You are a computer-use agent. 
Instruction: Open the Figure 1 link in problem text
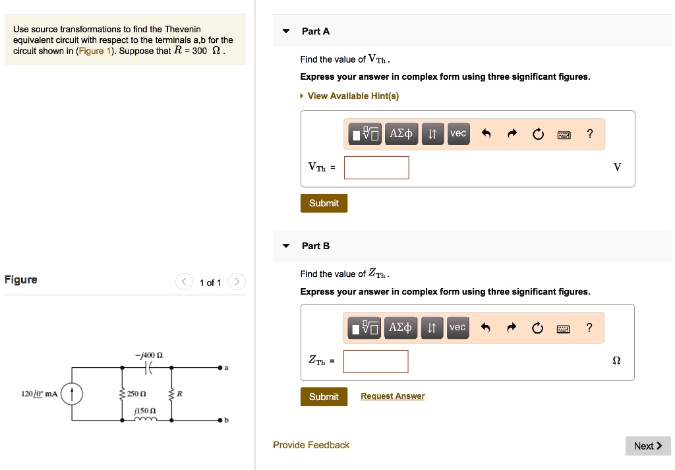(x=94, y=51)
